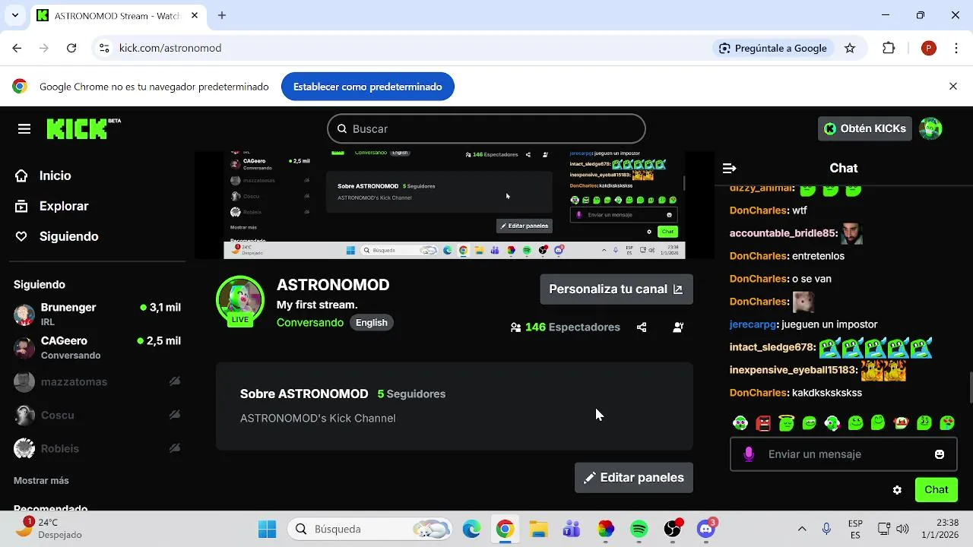Open Coscu offline channel
Screen dimensions: 973x547
(x=97, y=416)
